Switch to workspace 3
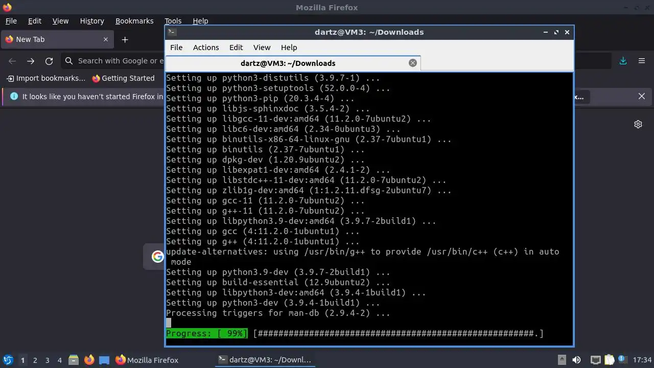654x368 pixels. pos(47,360)
